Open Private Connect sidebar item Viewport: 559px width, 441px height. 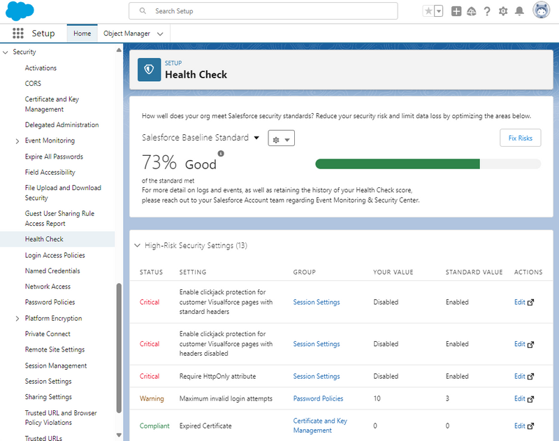point(48,334)
